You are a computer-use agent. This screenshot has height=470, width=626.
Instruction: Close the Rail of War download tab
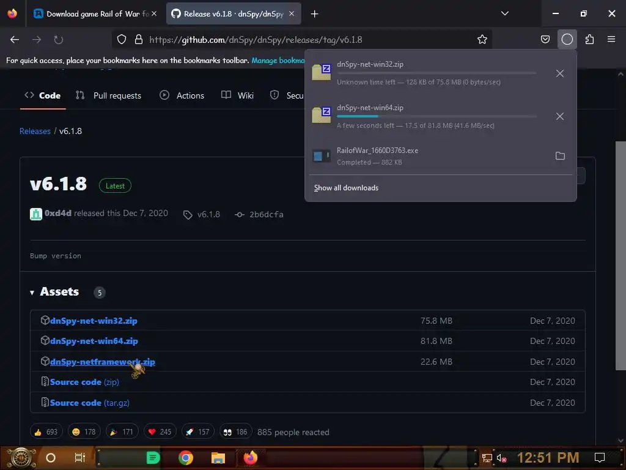click(x=154, y=13)
